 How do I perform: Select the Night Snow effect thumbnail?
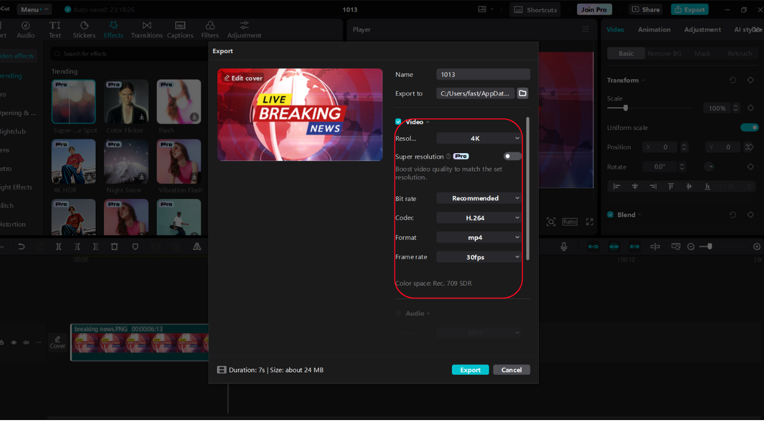[x=126, y=161]
